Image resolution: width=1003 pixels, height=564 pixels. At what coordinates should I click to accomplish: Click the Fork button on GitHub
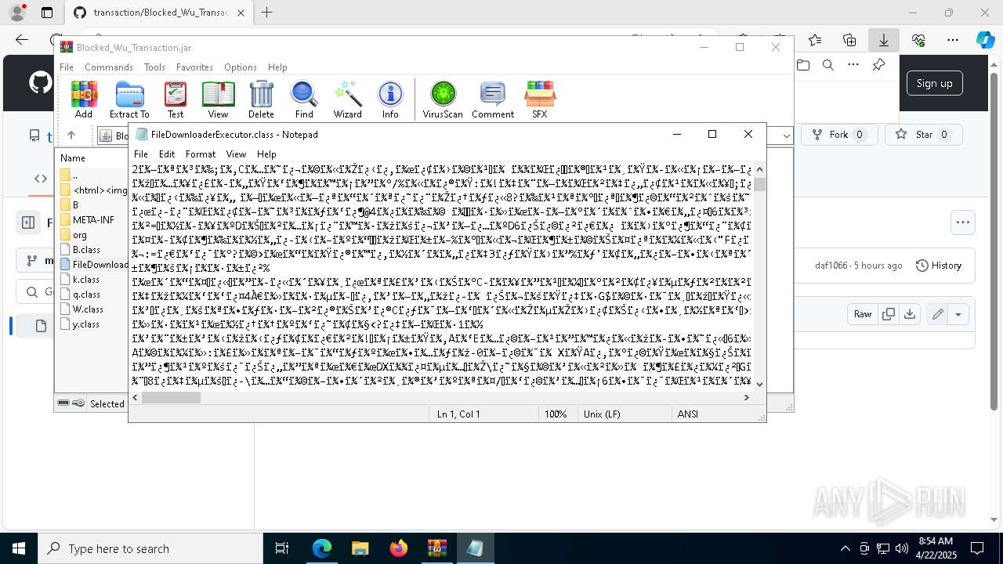838,135
